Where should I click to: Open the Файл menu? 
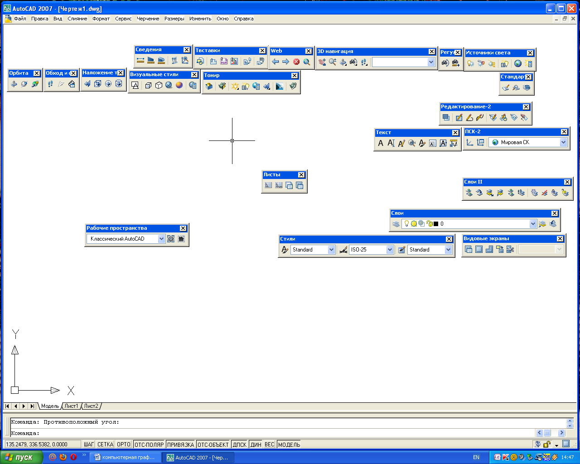coord(20,19)
